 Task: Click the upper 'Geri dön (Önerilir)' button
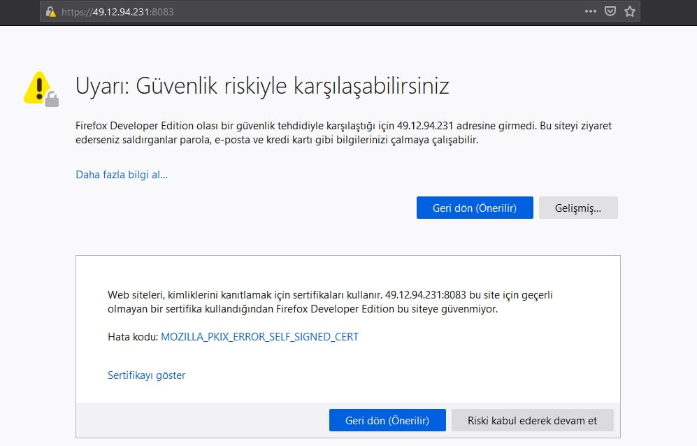point(475,208)
